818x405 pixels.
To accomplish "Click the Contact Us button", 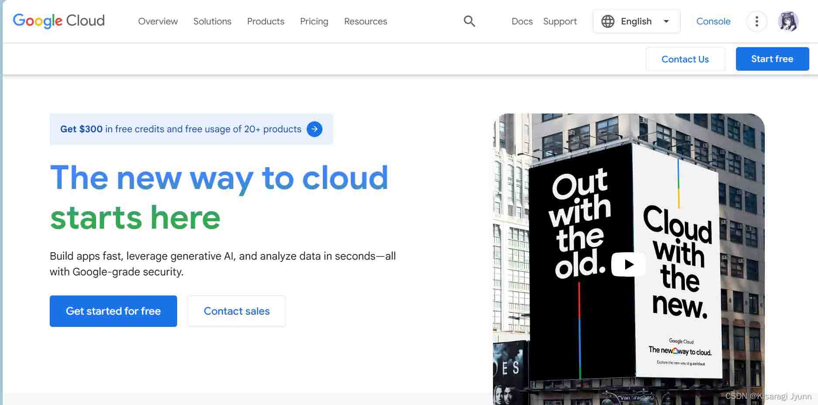I will [685, 59].
